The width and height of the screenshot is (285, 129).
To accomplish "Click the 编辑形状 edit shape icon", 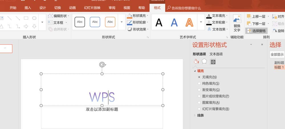I will point(50,16).
